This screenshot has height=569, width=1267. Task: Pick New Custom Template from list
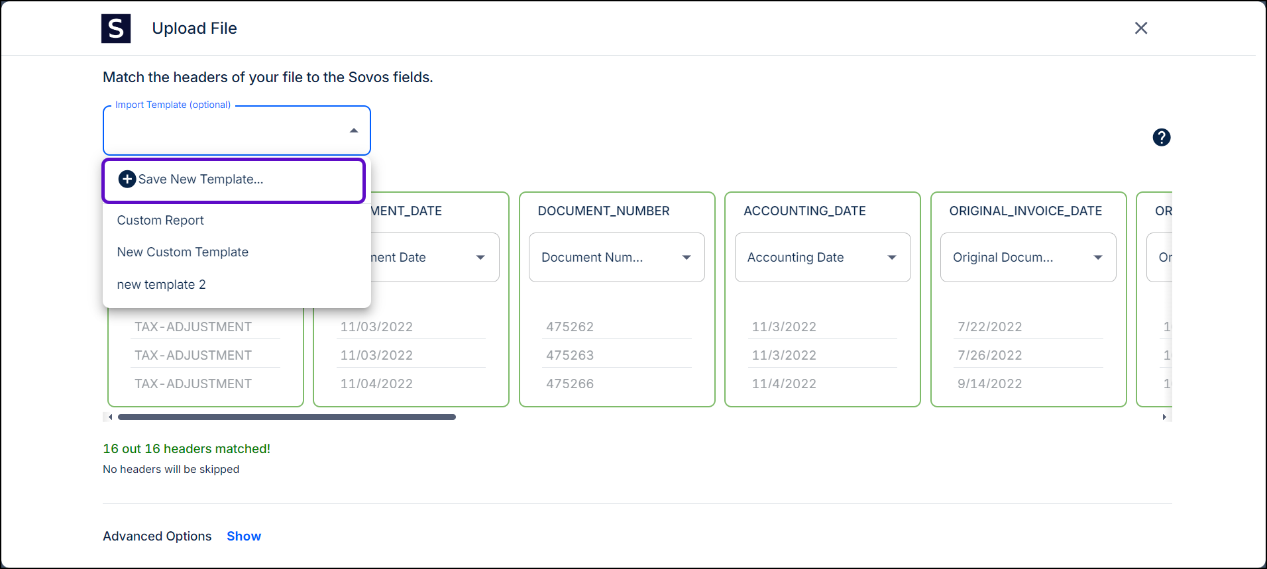(183, 252)
